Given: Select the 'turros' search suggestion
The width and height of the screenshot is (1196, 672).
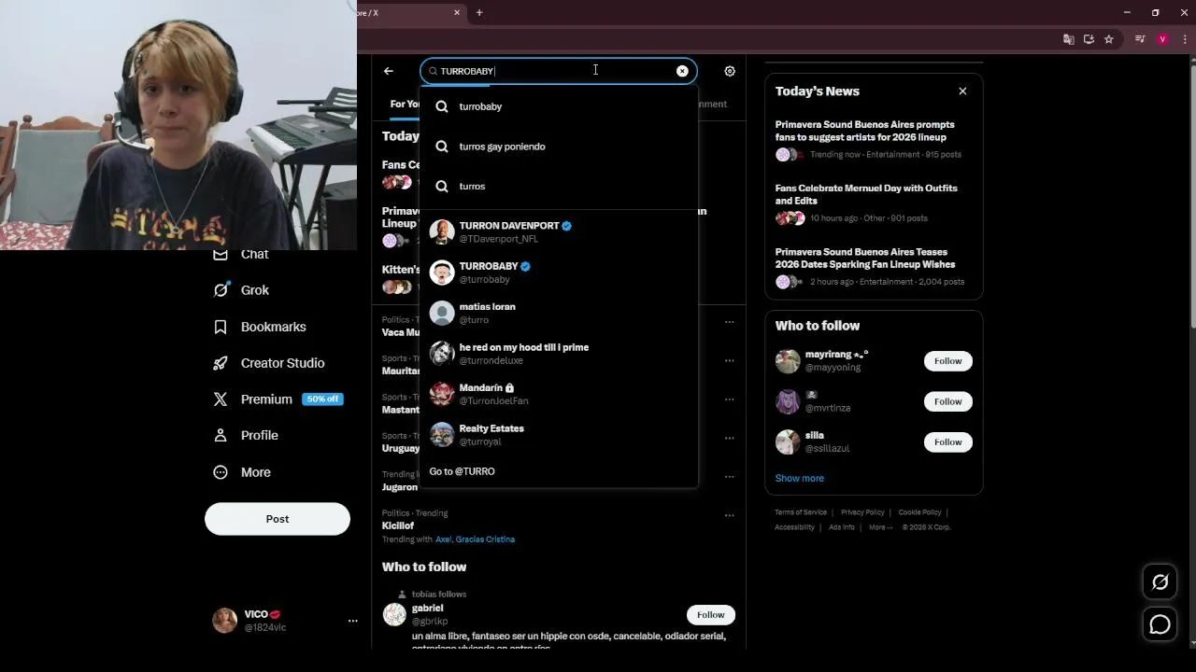Looking at the screenshot, I should coord(559,186).
